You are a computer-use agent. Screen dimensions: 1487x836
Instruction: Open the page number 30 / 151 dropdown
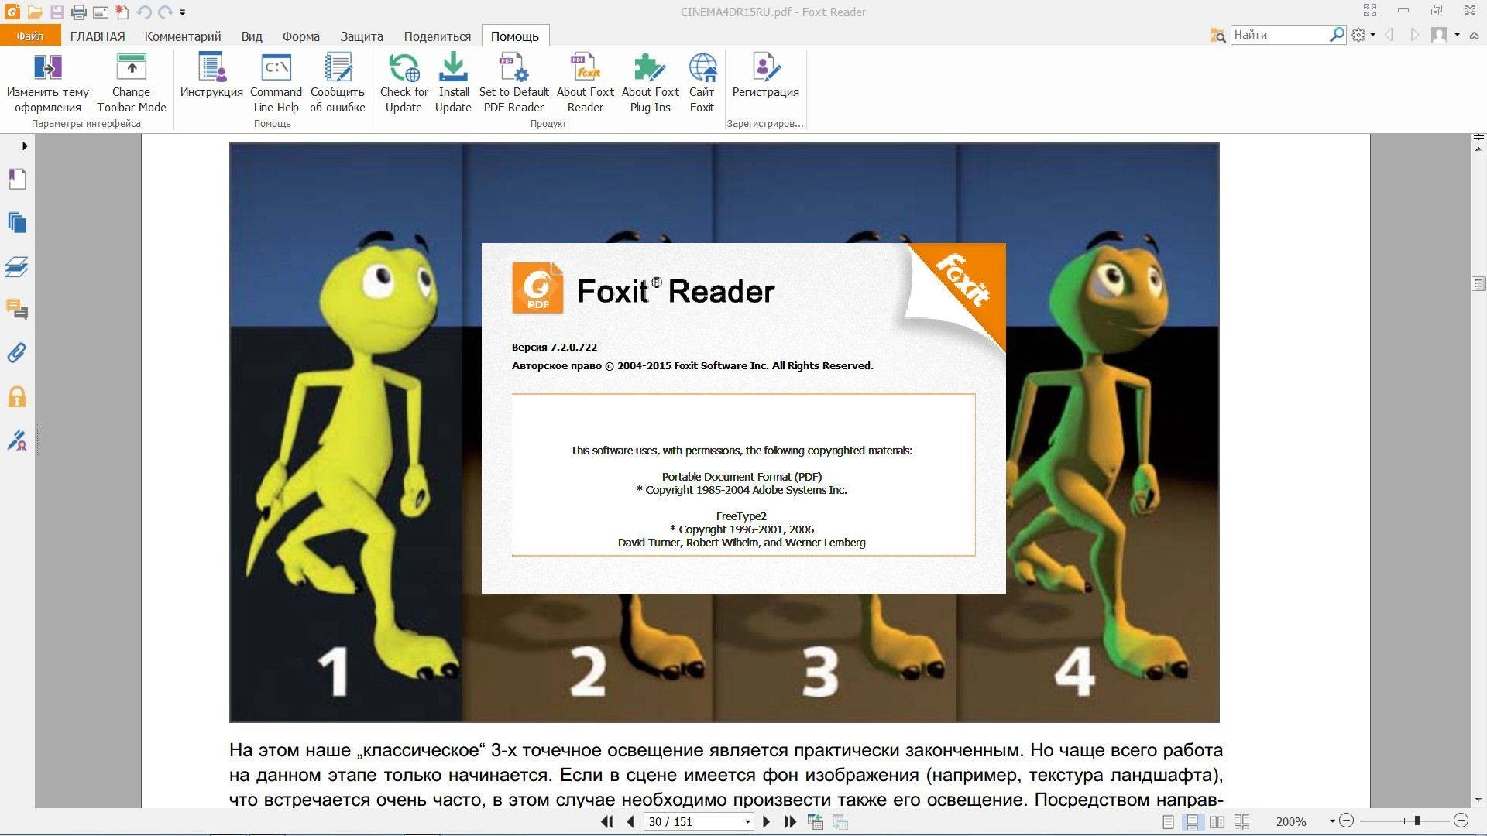747,822
